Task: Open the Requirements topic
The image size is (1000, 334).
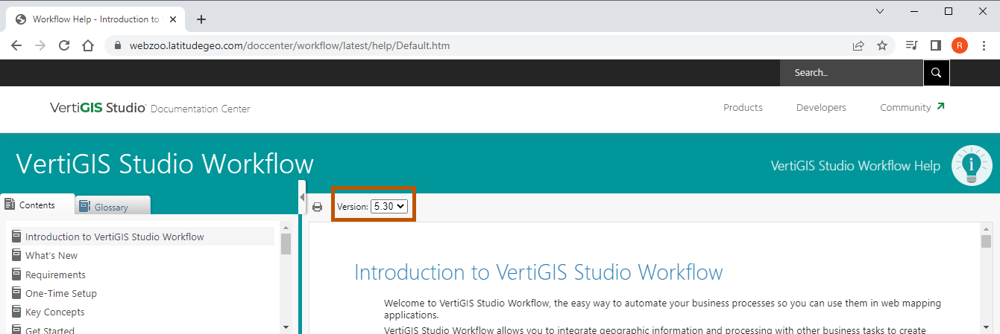Action: 55,275
